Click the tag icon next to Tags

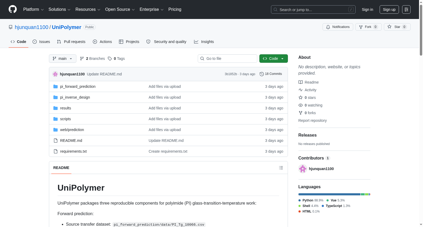[x=110, y=59]
